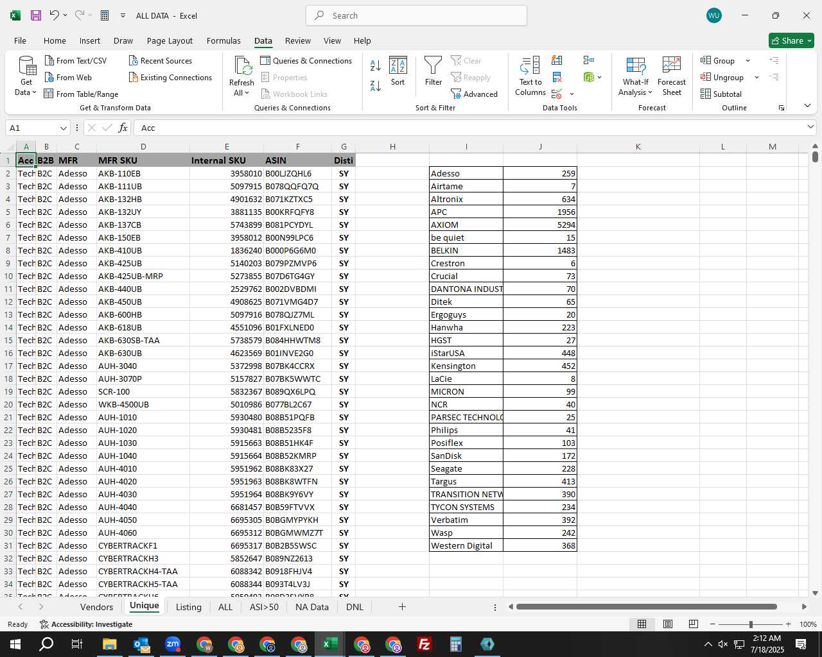Collapse the ribbon with chevron

pyautogui.click(x=807, y=105)
